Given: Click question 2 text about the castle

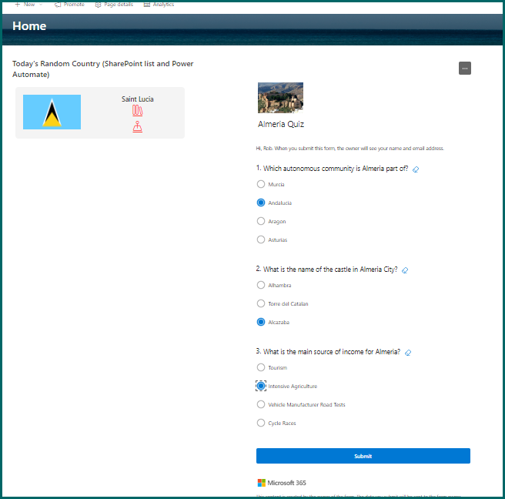Looking at the screenshot, I should coord(330,270).
